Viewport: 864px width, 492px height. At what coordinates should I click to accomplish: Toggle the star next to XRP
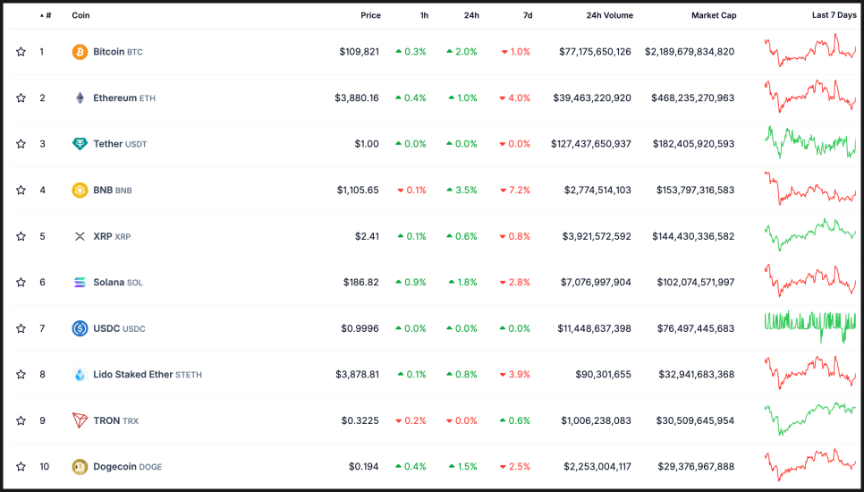(x=21, y=236)
